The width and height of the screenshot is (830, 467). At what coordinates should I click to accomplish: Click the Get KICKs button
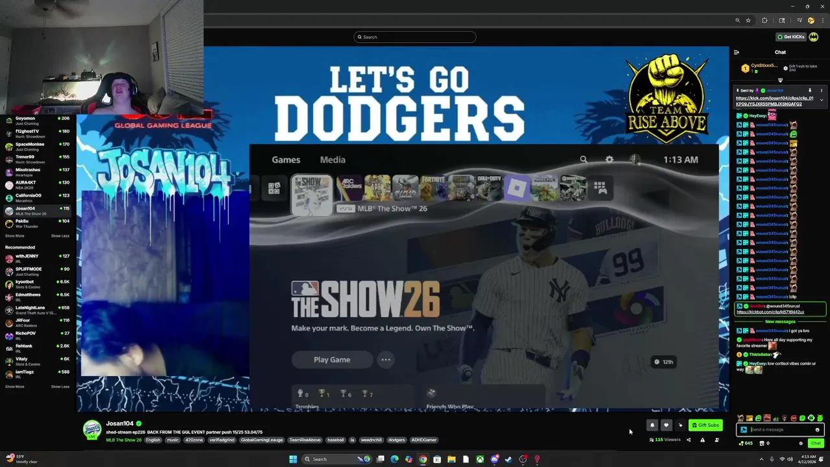[x=791, y=37]
